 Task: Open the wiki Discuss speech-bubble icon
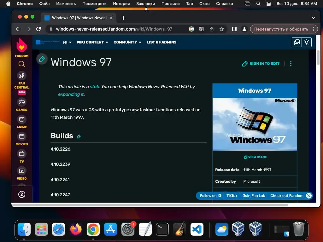(x=297, y=42)
